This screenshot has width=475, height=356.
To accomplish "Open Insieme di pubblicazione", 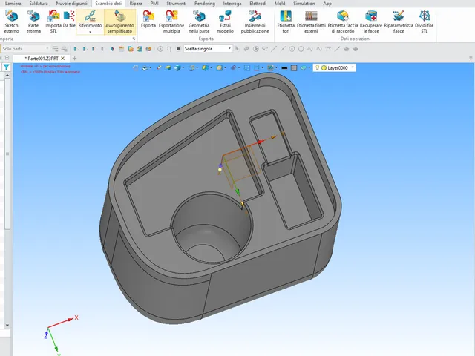I will click(x=255, y=22).
